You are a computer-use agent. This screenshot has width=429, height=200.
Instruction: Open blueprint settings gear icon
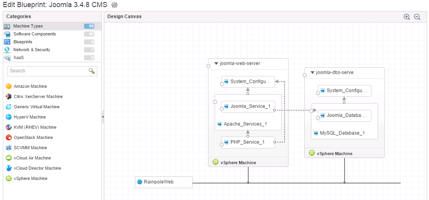pyautogui.click(x=114, y=5)
